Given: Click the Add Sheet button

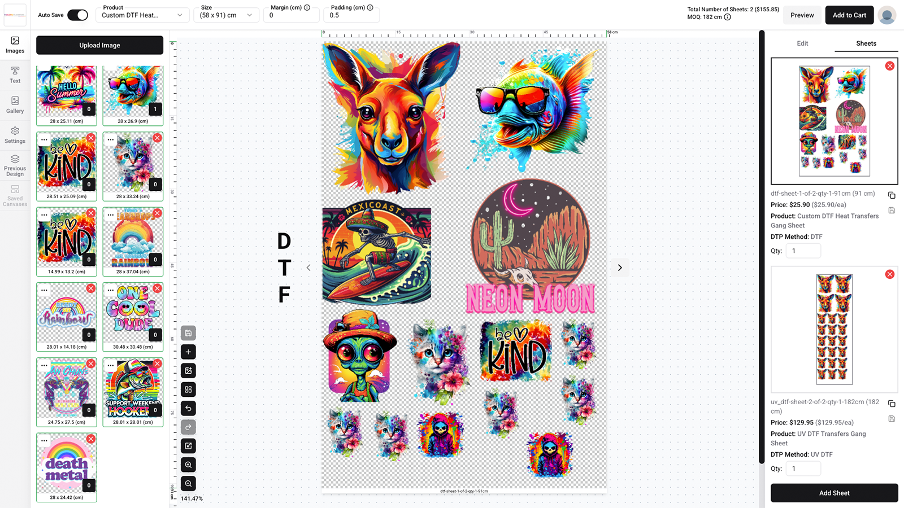Looking at the screenshot, I should (x=835, y=493).
